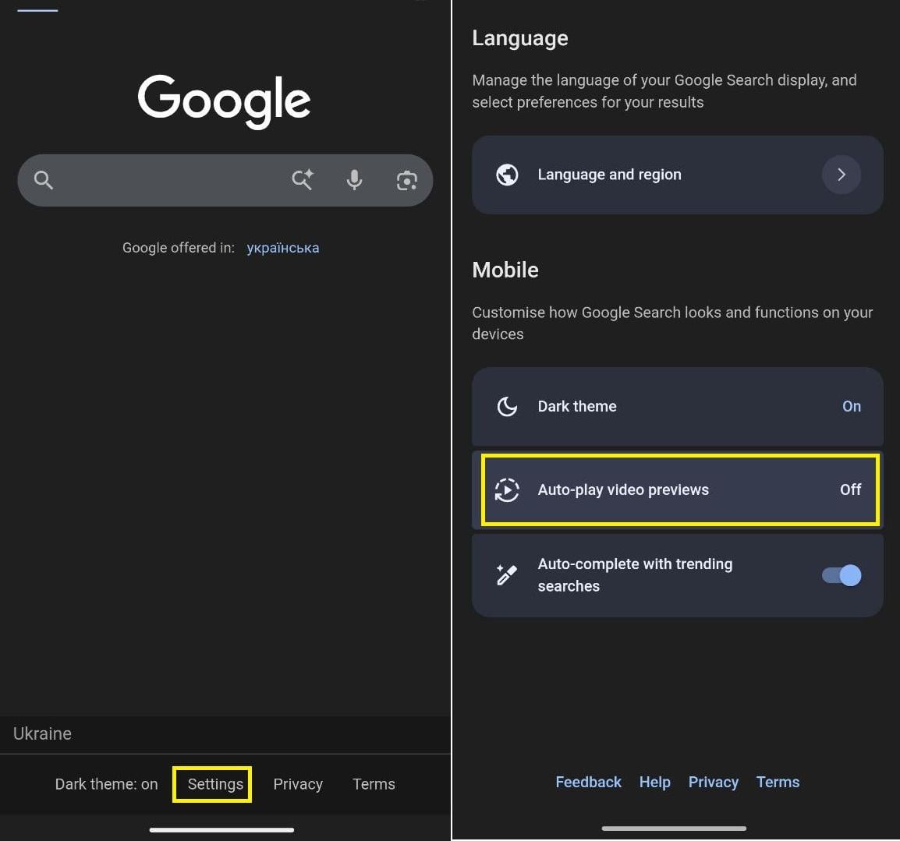The width and height of the screenshot is (900, 841).
Task: Click the Google logo
Action: point(224,100)
